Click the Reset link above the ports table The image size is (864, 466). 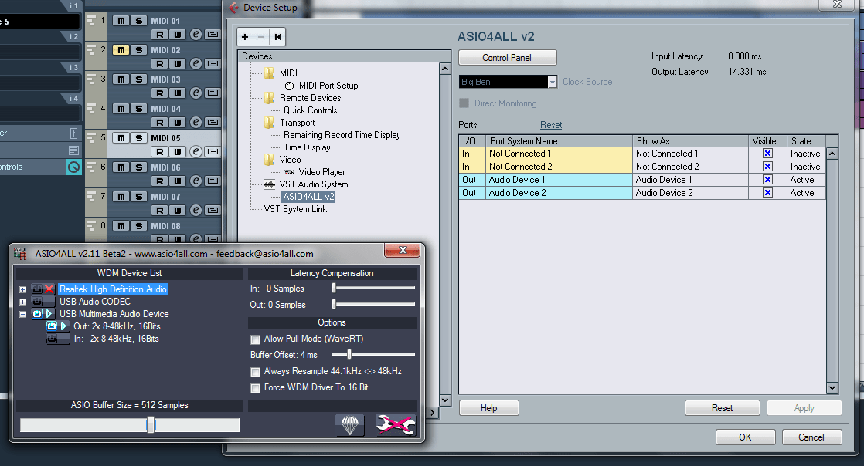pyautogui.click(x=551, y=124)
